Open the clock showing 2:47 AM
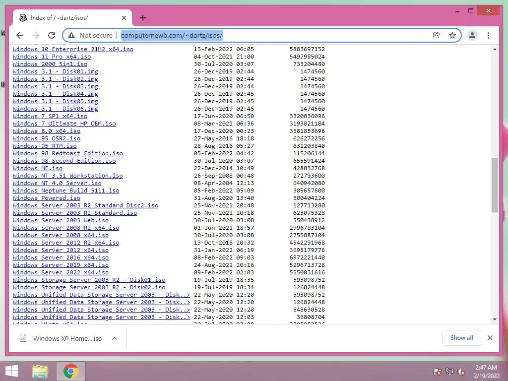508x381 pixels. point(486,372)
